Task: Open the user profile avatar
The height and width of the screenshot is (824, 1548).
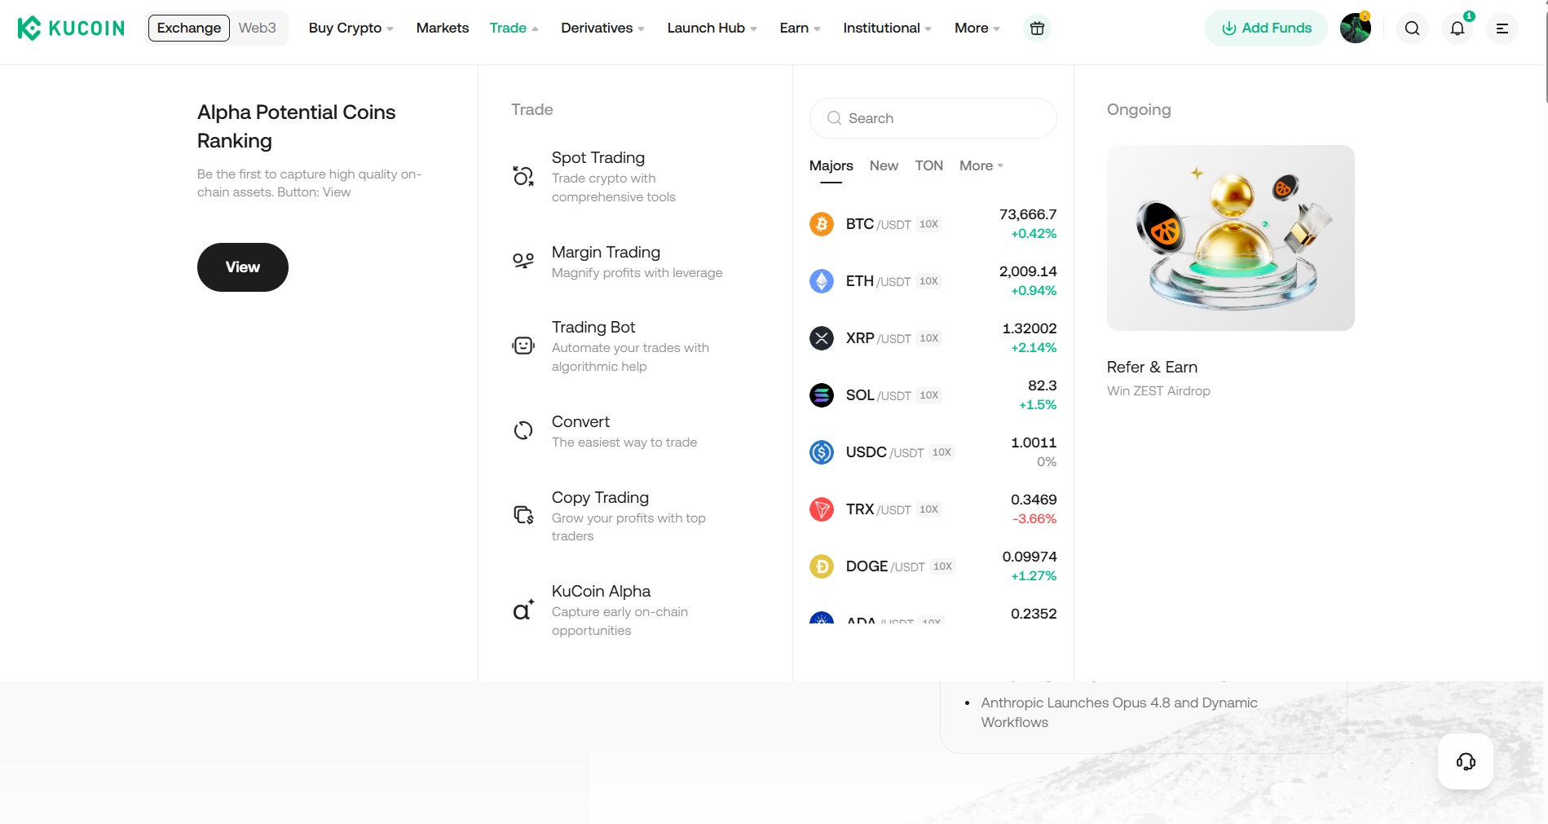Action: pos(1356,29)
